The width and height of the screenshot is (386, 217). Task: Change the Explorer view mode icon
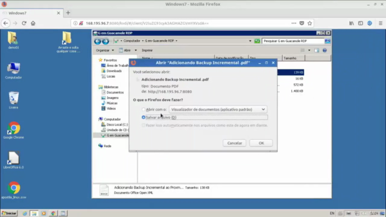pos(303,50)
